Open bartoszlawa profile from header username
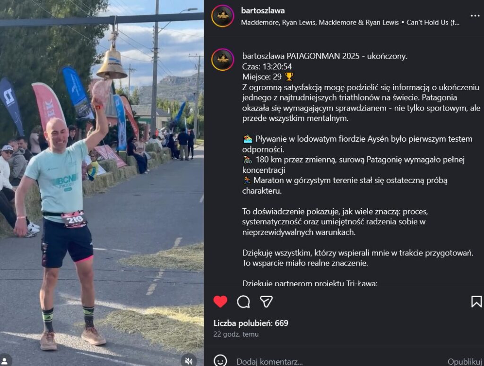Screen dimensions: 484x366 (x=263, y=10)
